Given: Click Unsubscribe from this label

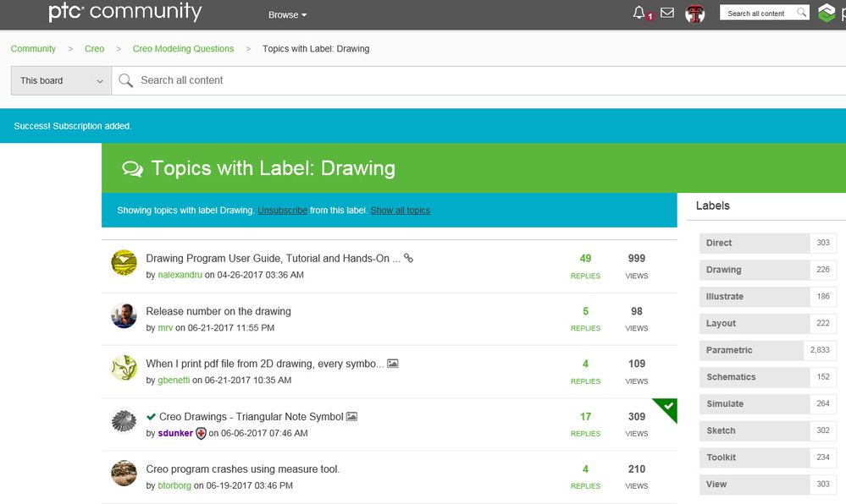Looking at the screenshot, I should (x=282, y=211).
